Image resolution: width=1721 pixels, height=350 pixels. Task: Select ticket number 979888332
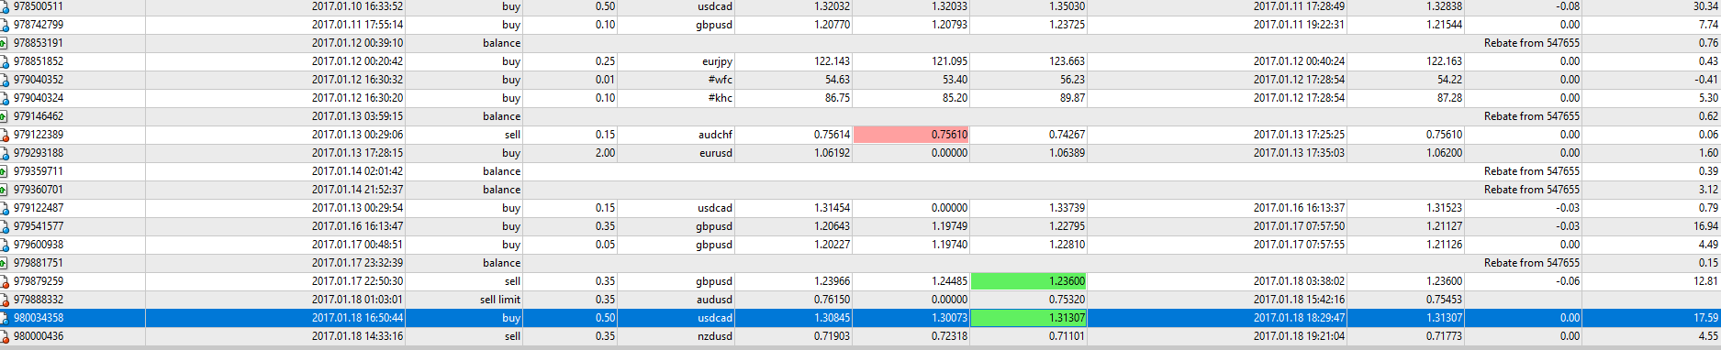(39, 300)
